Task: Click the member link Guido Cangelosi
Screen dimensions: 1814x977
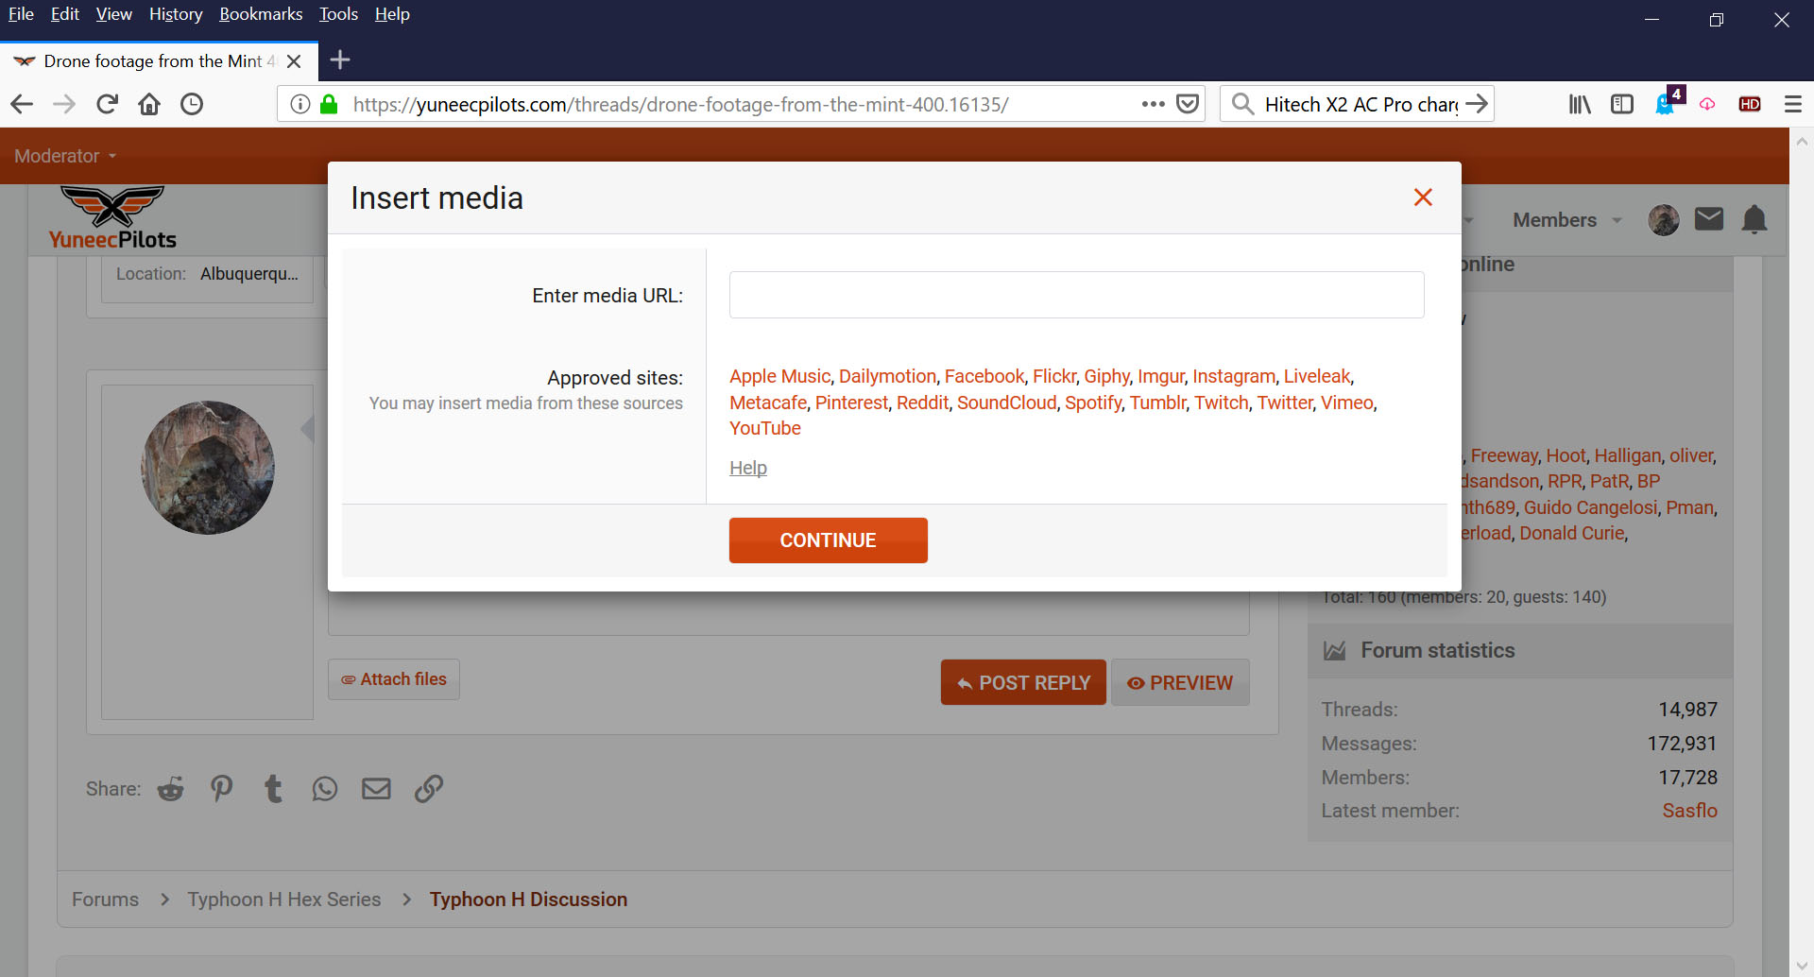Action: 1590,507
